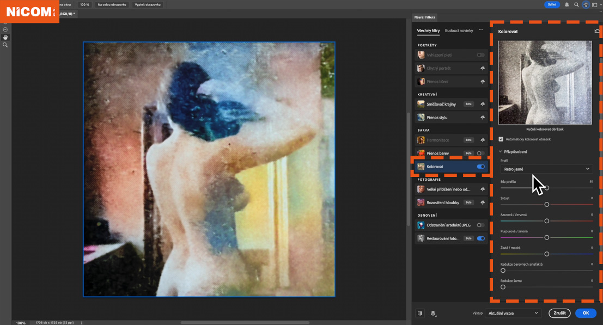Click the Přenos stylu filter icon
The width and height of the screenshot is (603, 325).
click(x=421, y=117)
